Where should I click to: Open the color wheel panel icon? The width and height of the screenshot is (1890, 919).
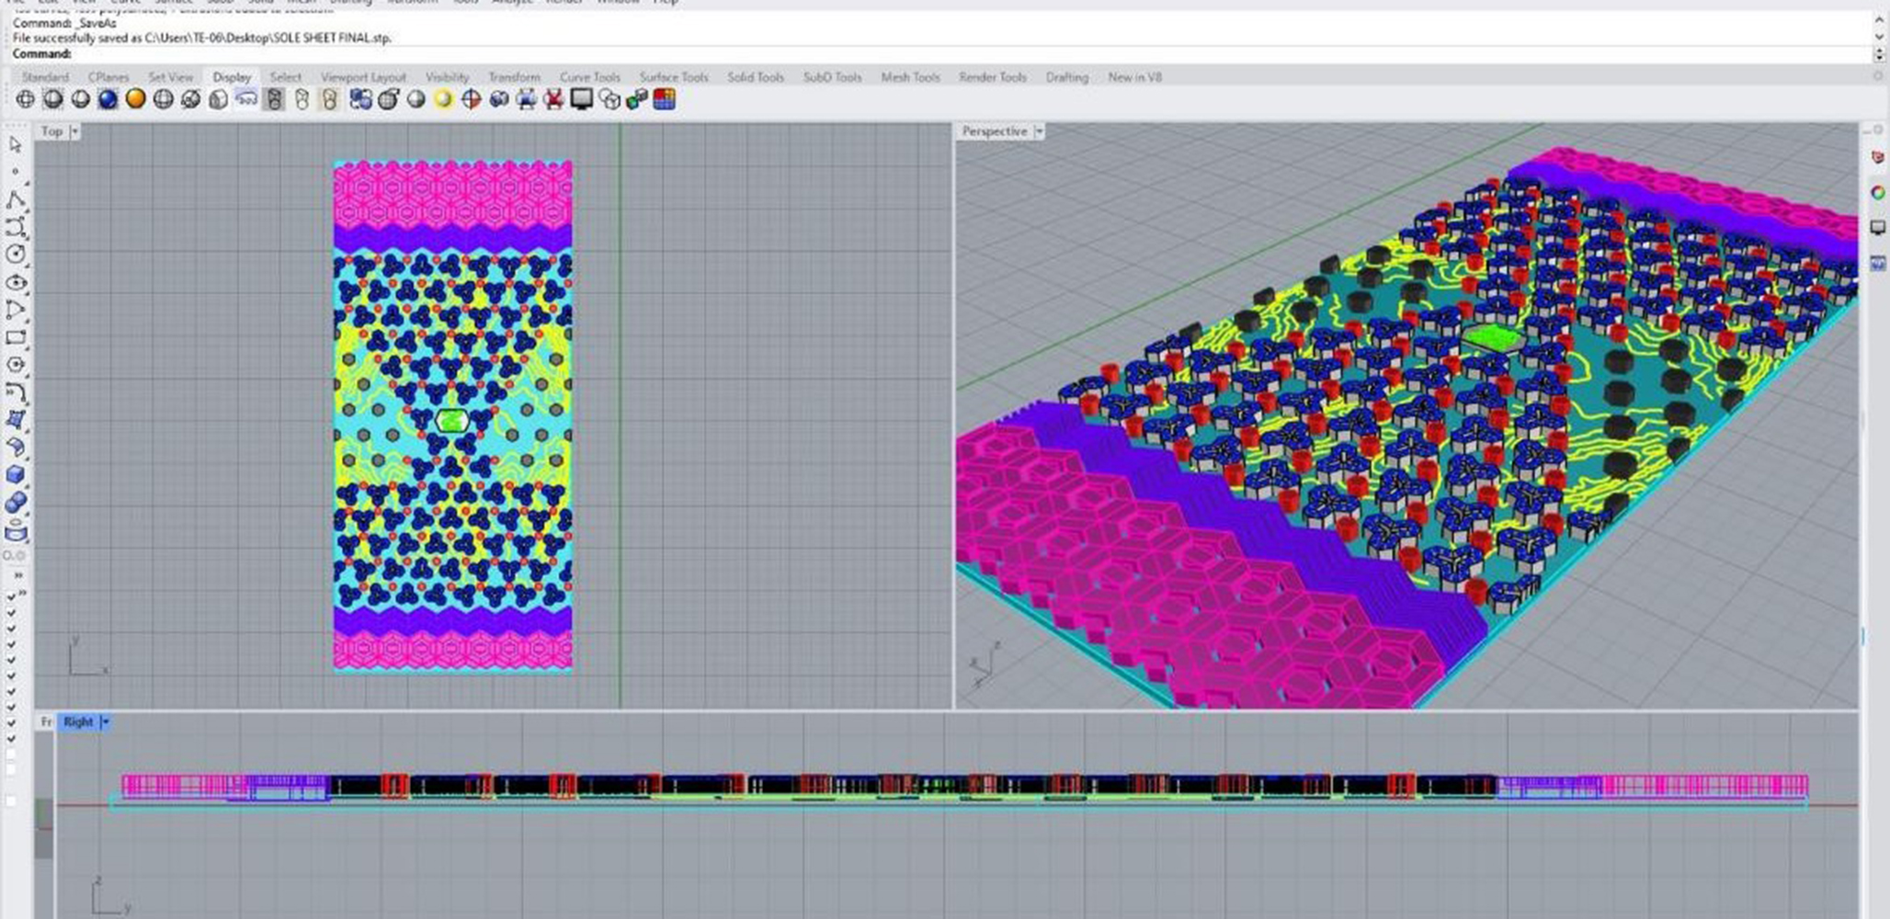click(x=1877, y=193)
